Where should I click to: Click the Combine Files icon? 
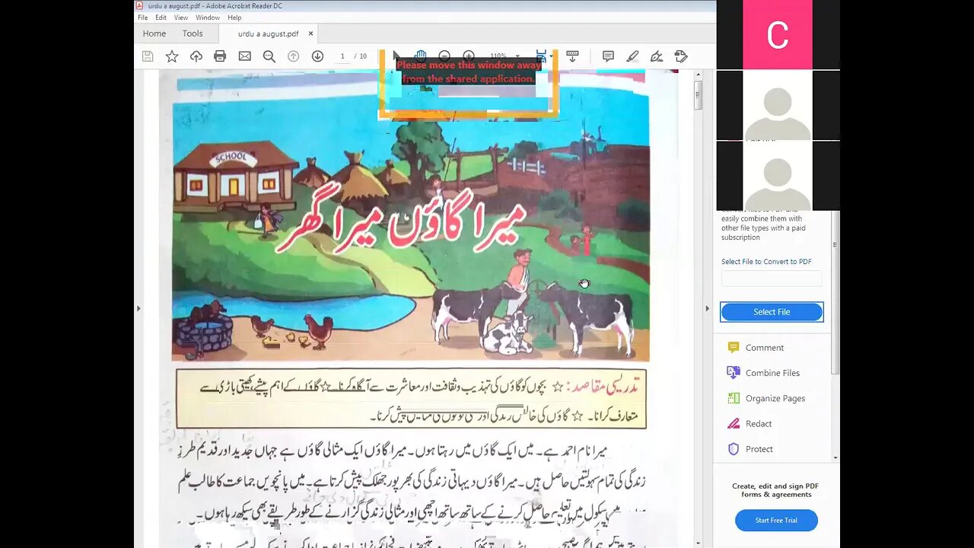tap(734, 372)
